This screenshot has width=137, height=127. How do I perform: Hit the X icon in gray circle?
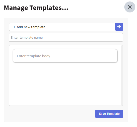coord(130,7)
